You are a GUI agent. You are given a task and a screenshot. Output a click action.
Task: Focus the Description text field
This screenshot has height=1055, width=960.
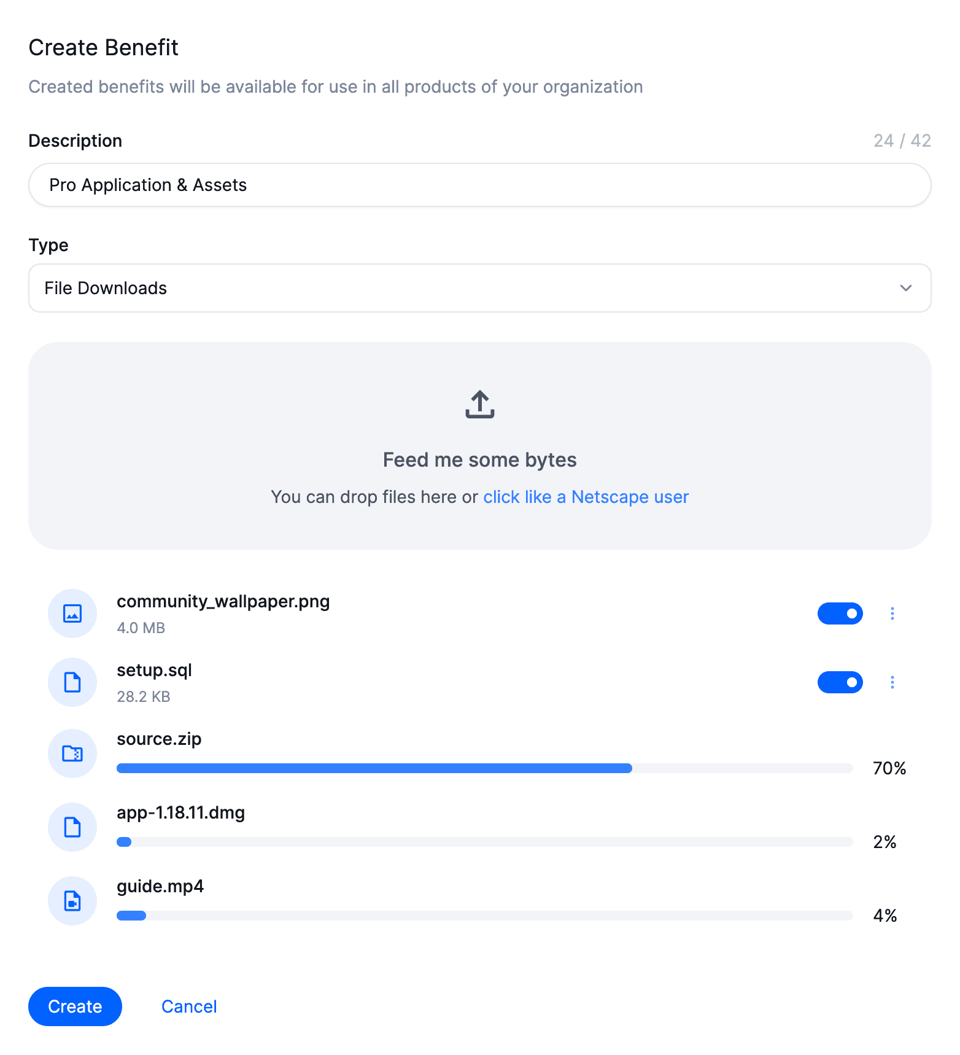coord(479,185)
